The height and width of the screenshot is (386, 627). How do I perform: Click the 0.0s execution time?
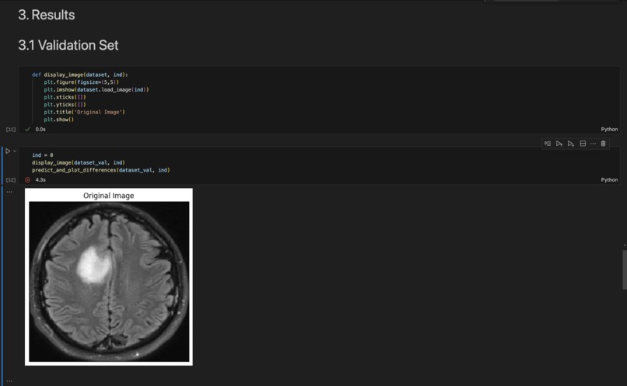40,130
